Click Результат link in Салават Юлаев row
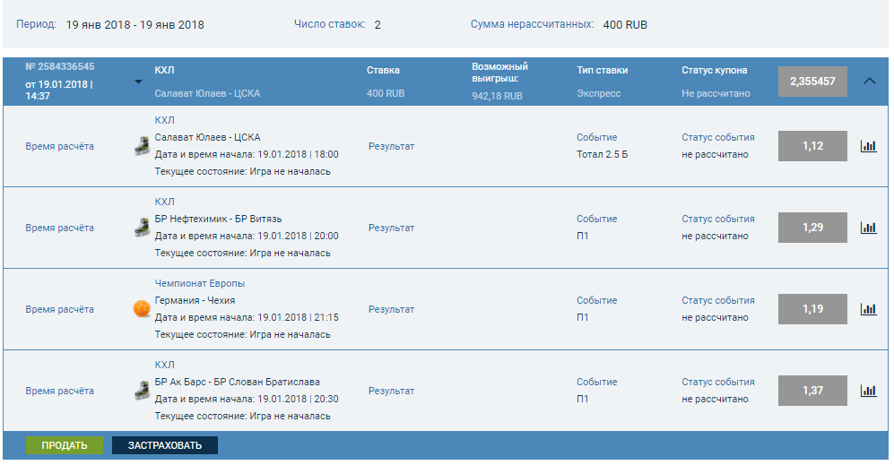Image resolution: width=894 pixels, height=465 pixels. (x=391, y=146)
